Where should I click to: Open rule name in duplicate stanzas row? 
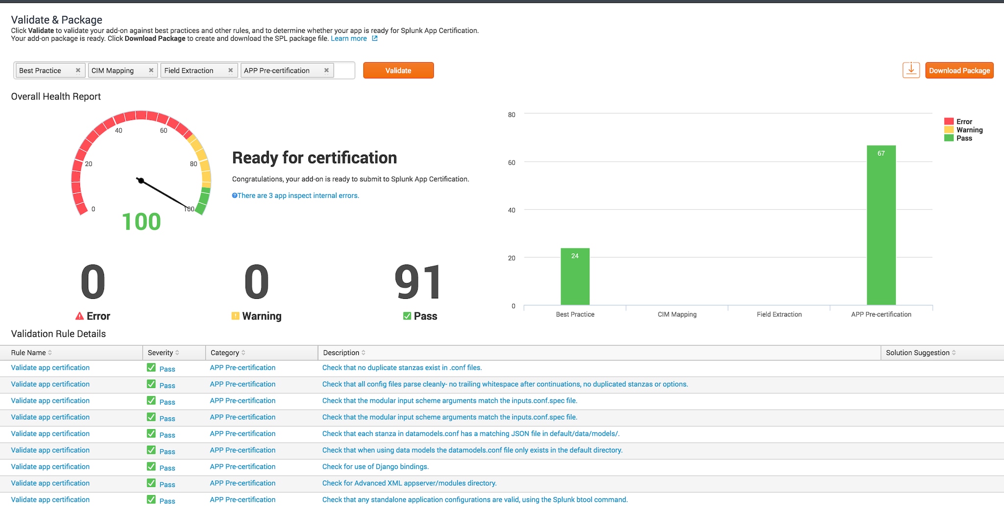50,367
